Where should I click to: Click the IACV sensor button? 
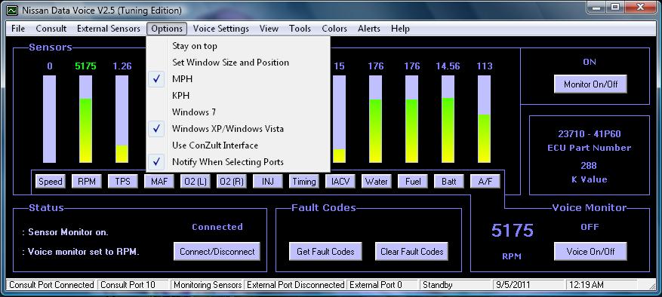(340, 182)
